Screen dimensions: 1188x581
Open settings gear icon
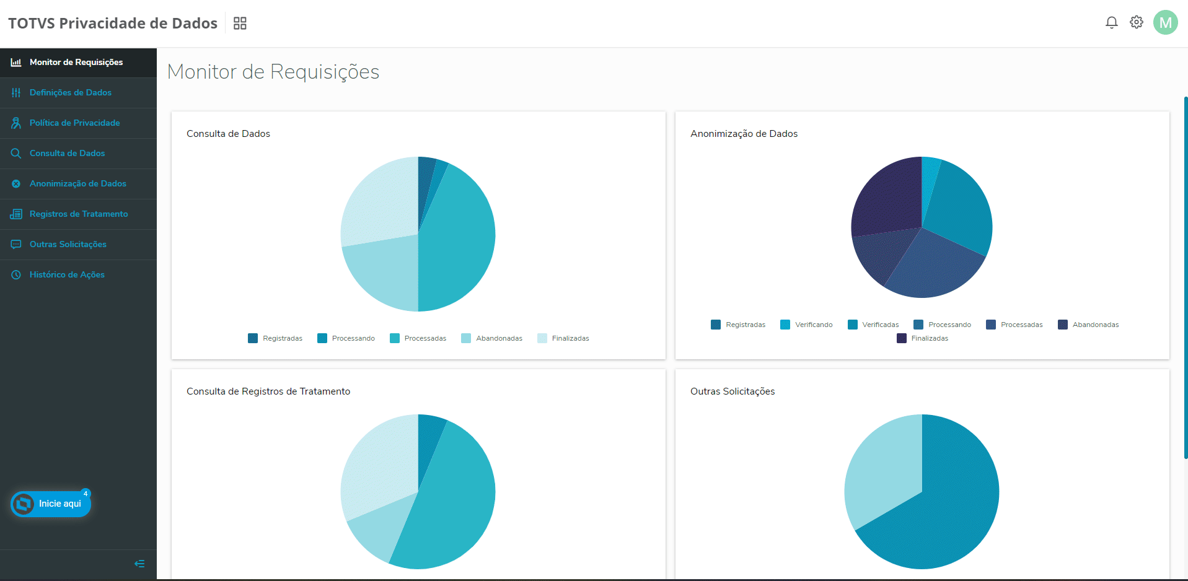tap(1136, 22)
